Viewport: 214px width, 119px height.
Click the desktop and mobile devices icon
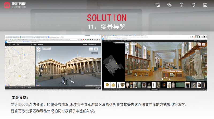click(x=158, y=5)
